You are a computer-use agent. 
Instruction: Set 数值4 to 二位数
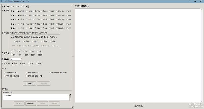(29, 24)
